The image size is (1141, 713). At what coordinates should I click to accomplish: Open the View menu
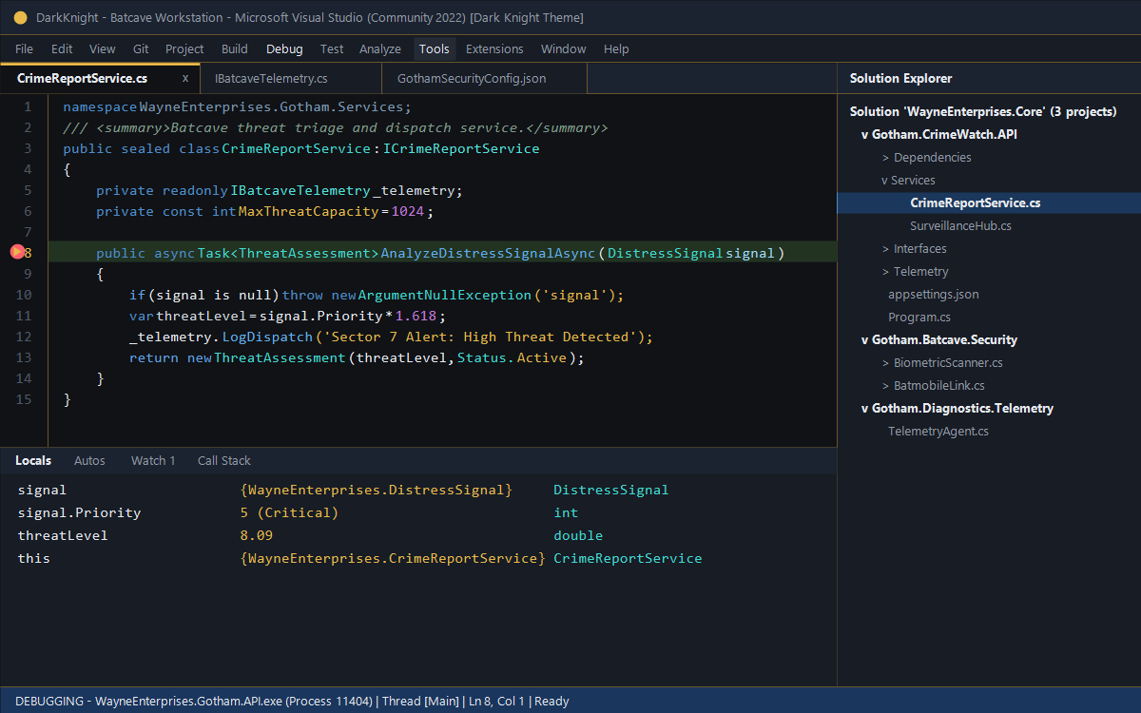tap(103, 48)
